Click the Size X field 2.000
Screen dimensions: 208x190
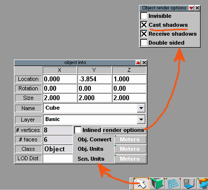[60, 98]
